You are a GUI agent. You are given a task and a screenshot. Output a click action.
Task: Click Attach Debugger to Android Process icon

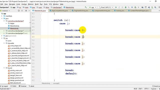(x=135, y=7)
